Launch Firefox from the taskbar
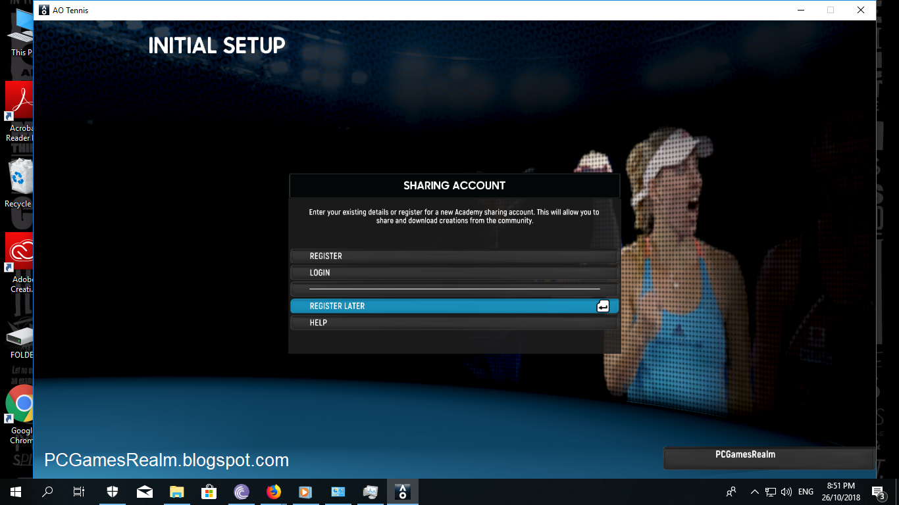The width and height of the screenshot is (899, 505). pyautogui.click(x=274, y=491)
